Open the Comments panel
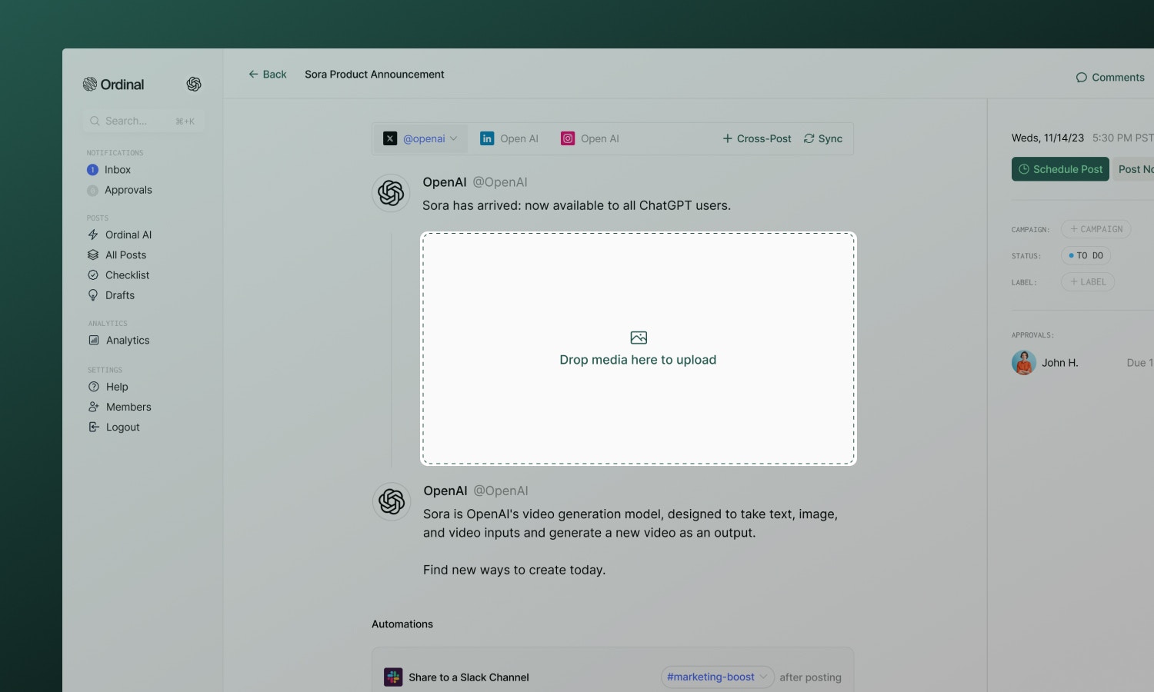 [1110, 78]
